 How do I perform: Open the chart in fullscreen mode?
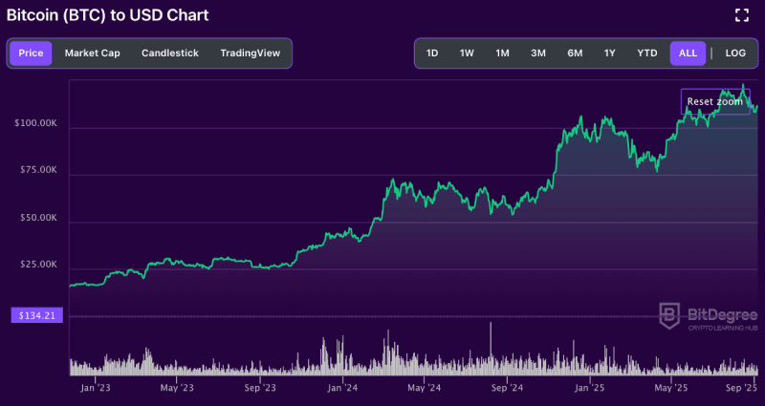click(742, 15)
